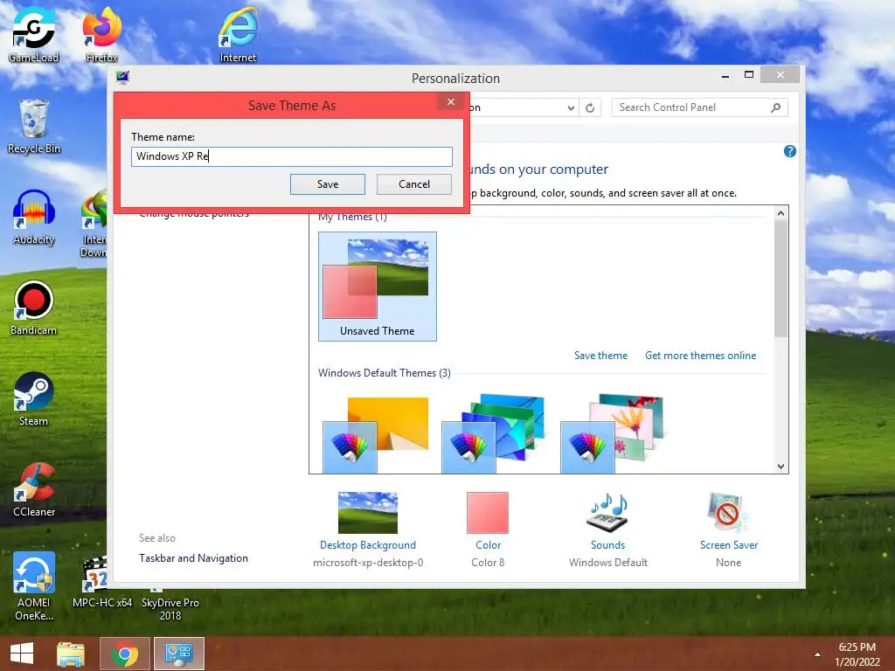The height and width of the screenshot is (671, 895).
Task: Open the Recycle Bin icon
Action: coord(34,126)
